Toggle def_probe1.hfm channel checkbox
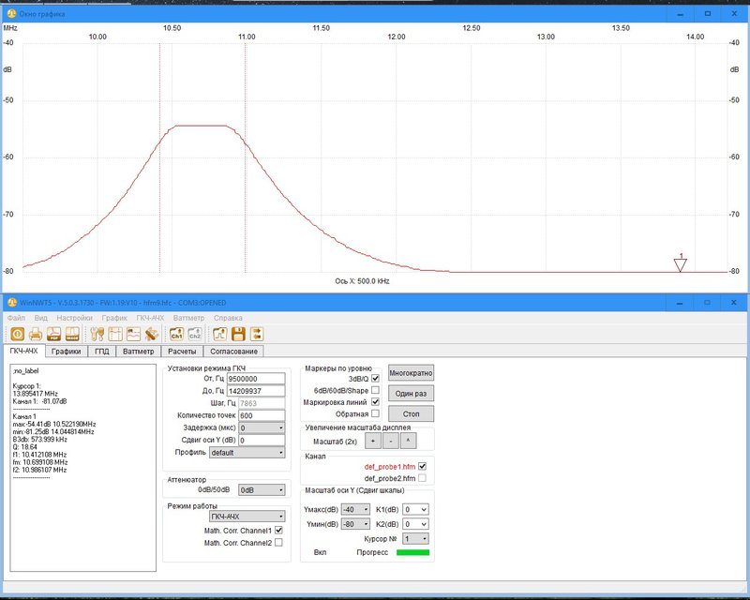The width and height of the screenshot is (750, 600). [x=422, y=466]
